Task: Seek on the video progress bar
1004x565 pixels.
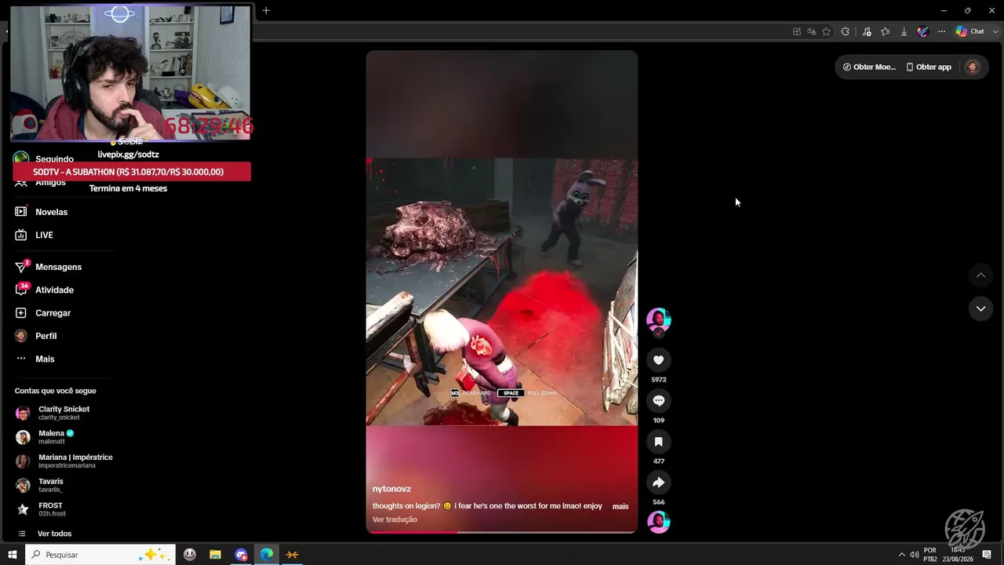Action: click(x=502, y=532)
